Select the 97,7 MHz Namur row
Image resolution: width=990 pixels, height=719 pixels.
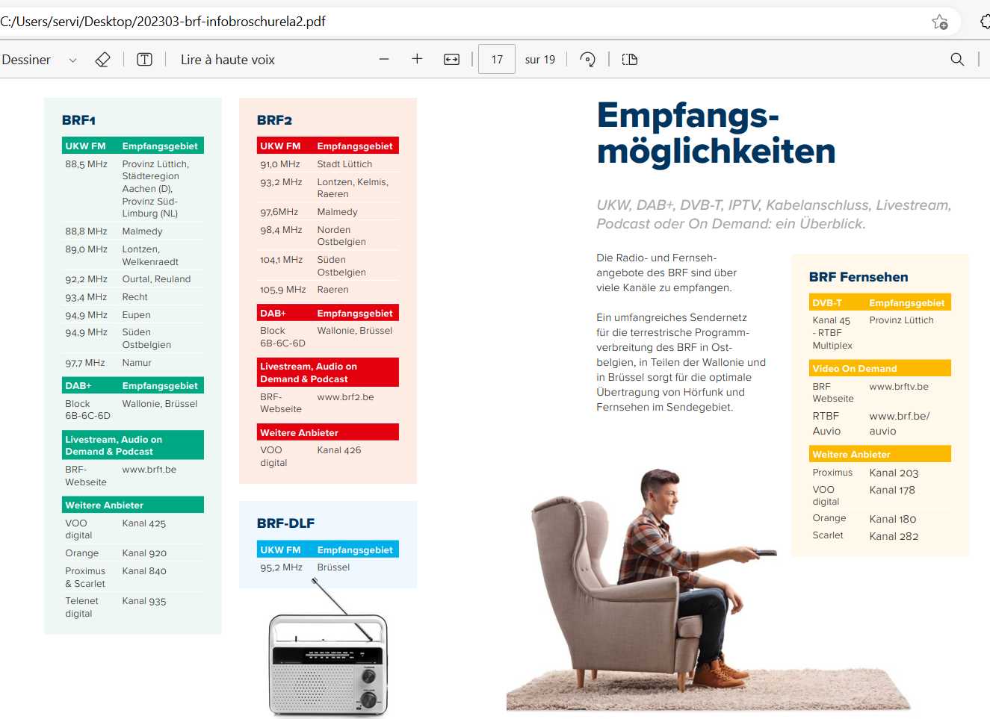tap(133, 363)
